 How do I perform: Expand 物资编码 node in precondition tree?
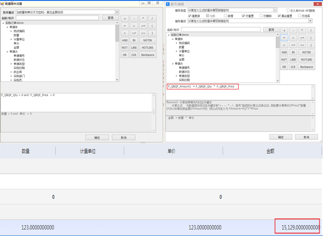click(11, 31)
